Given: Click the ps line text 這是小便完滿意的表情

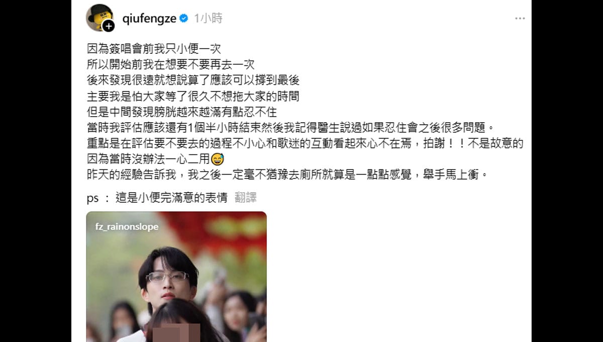Looking at the screenshot, I should [171, 198].
